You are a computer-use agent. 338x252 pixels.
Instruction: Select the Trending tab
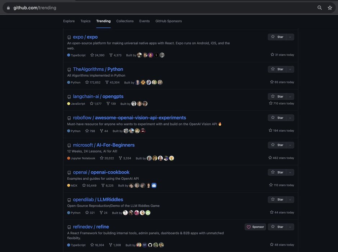tap(103, 21)
